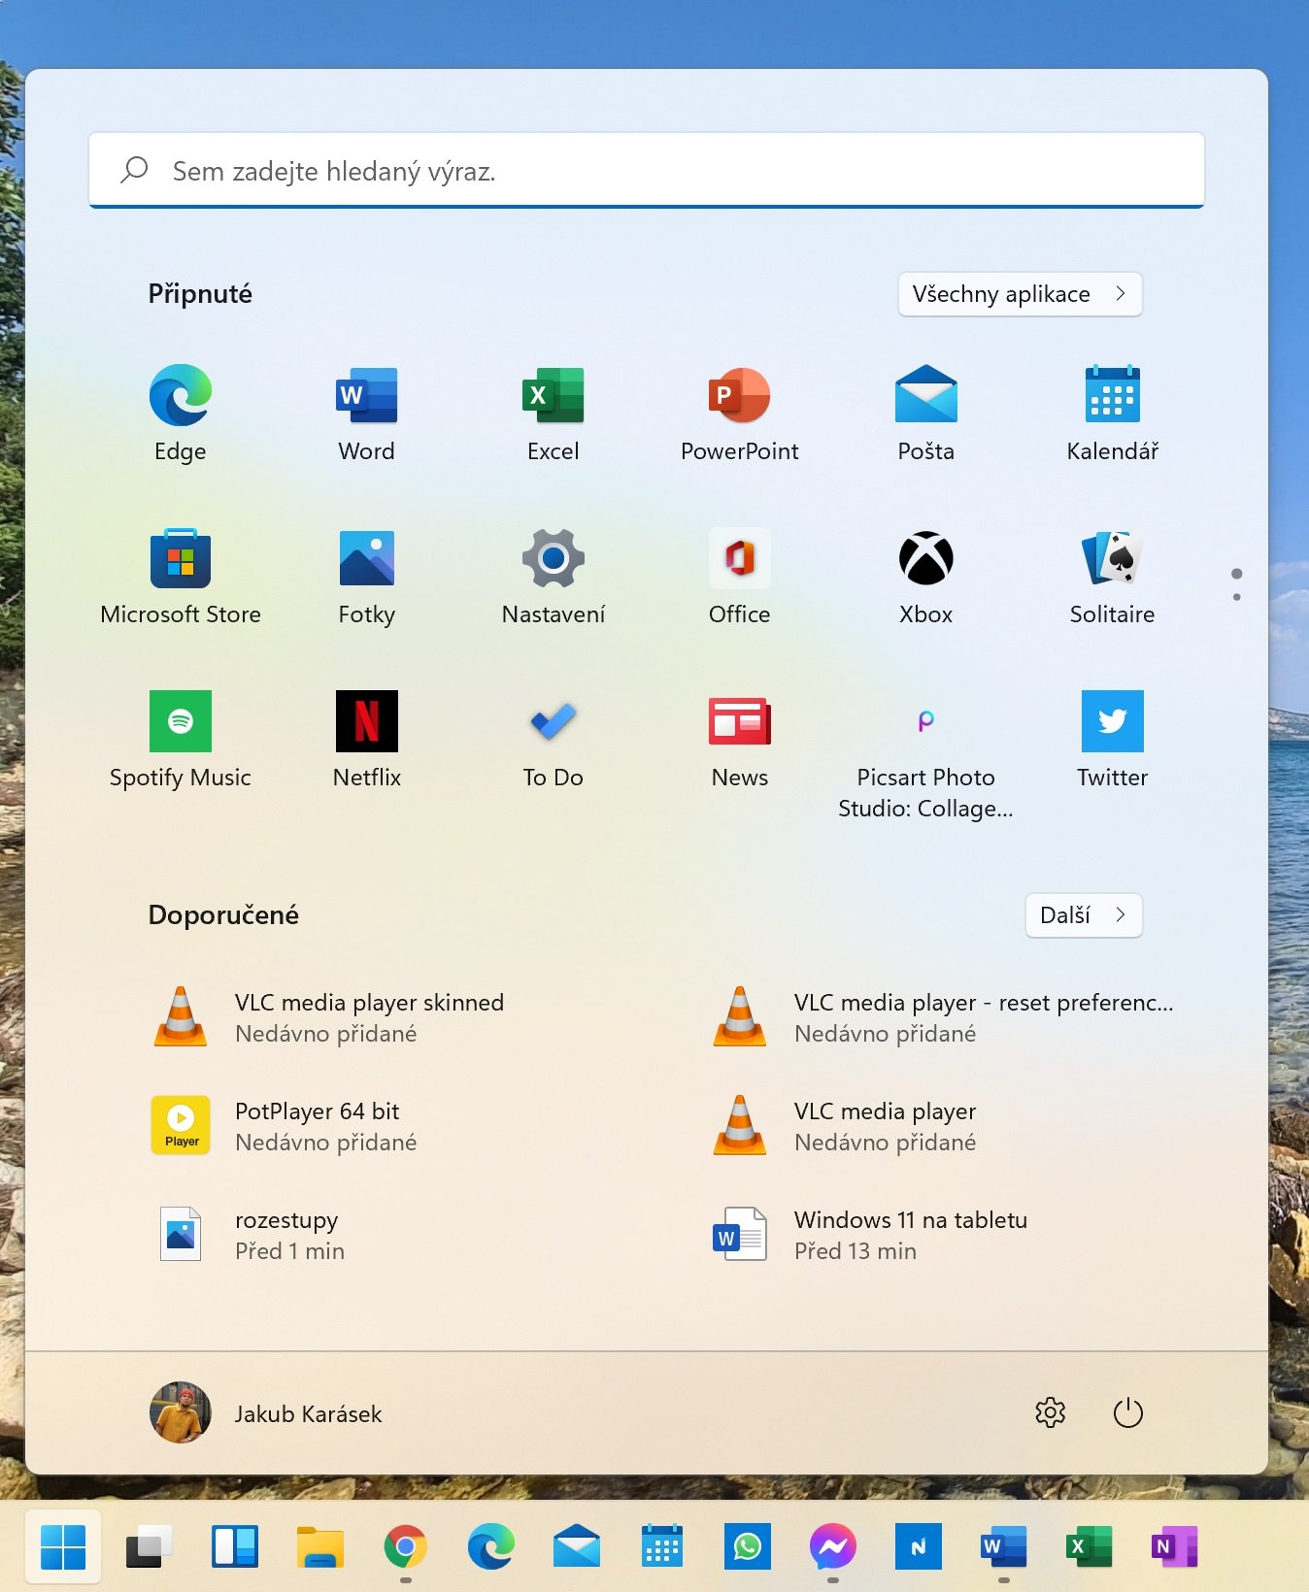Open the power options button

[1127, 1412]
